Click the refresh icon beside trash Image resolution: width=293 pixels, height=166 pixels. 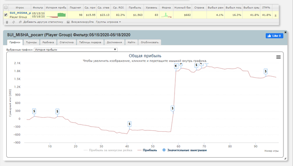(x=13, y=22)
